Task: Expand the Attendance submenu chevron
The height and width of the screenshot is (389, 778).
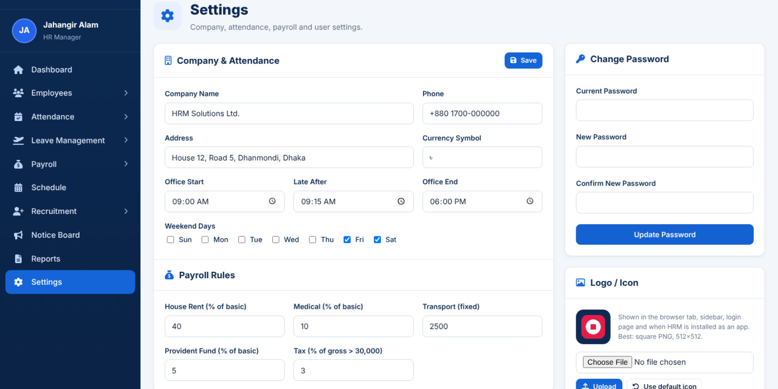Action: pyautogui.click(x=126, y=117)
